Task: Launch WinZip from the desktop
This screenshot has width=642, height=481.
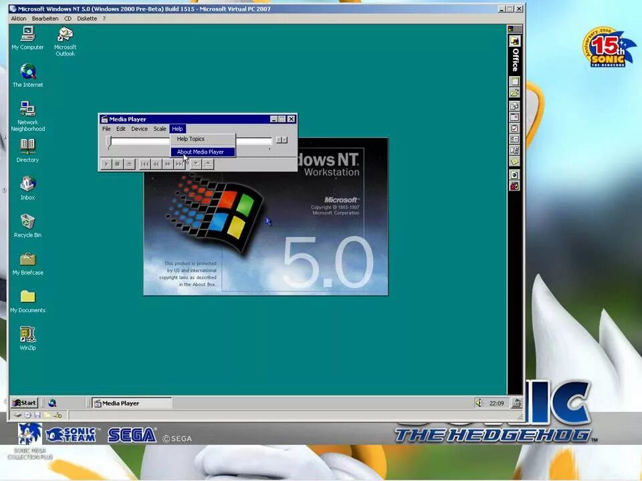Action: tap(27, 339)
